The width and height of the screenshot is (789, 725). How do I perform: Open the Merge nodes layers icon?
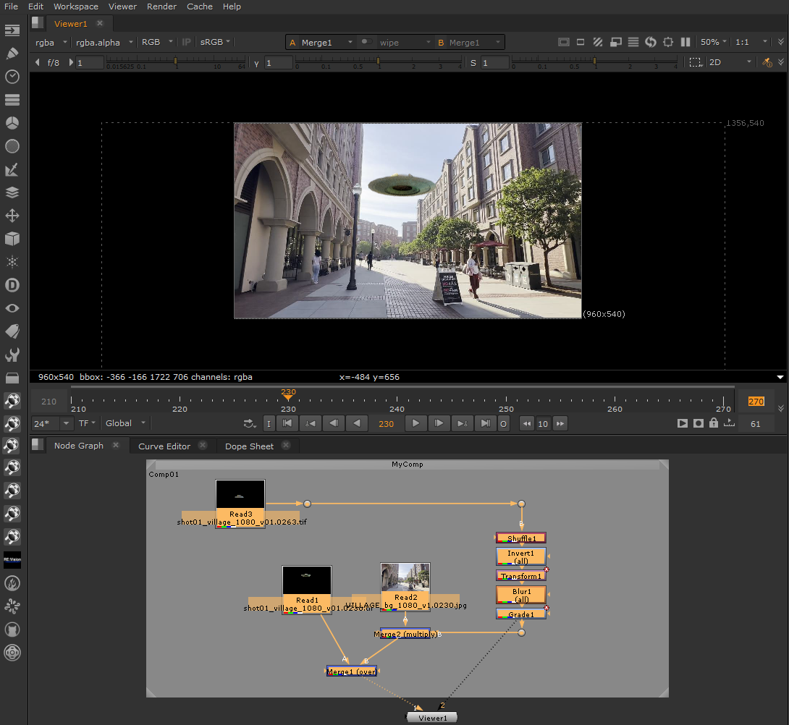click(12, 192)
